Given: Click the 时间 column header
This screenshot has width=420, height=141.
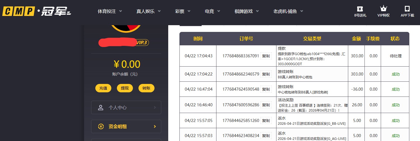Looking at the screenshot, I should [x=198, y=39].
